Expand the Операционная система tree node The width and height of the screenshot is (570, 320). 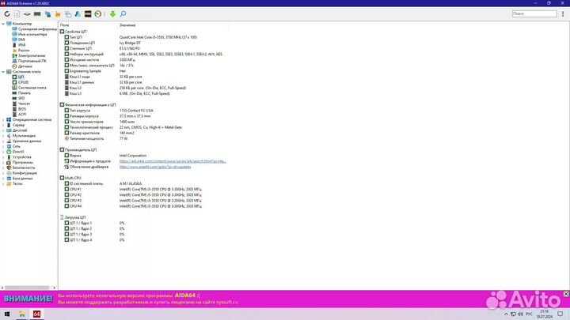coord(3,120)
